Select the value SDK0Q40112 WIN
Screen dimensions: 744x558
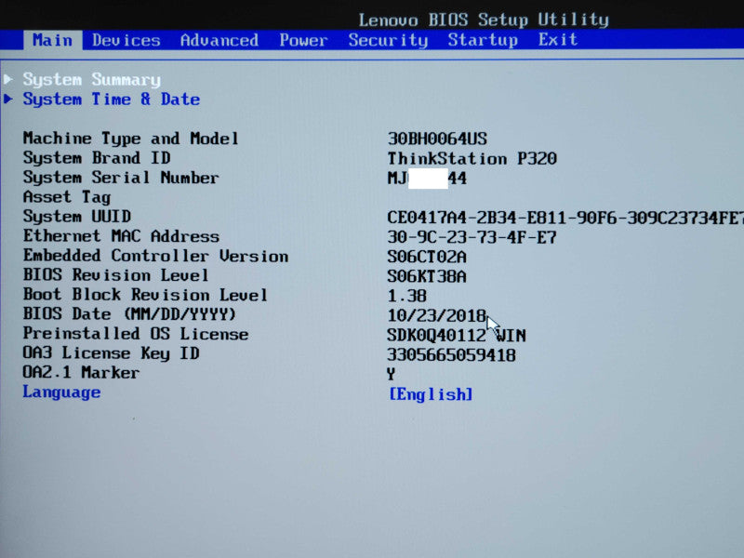(457, 335)
